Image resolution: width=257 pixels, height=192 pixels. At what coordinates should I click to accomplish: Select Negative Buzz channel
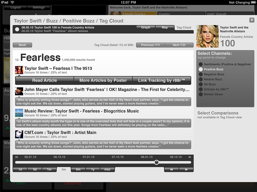tap(211, 74)
